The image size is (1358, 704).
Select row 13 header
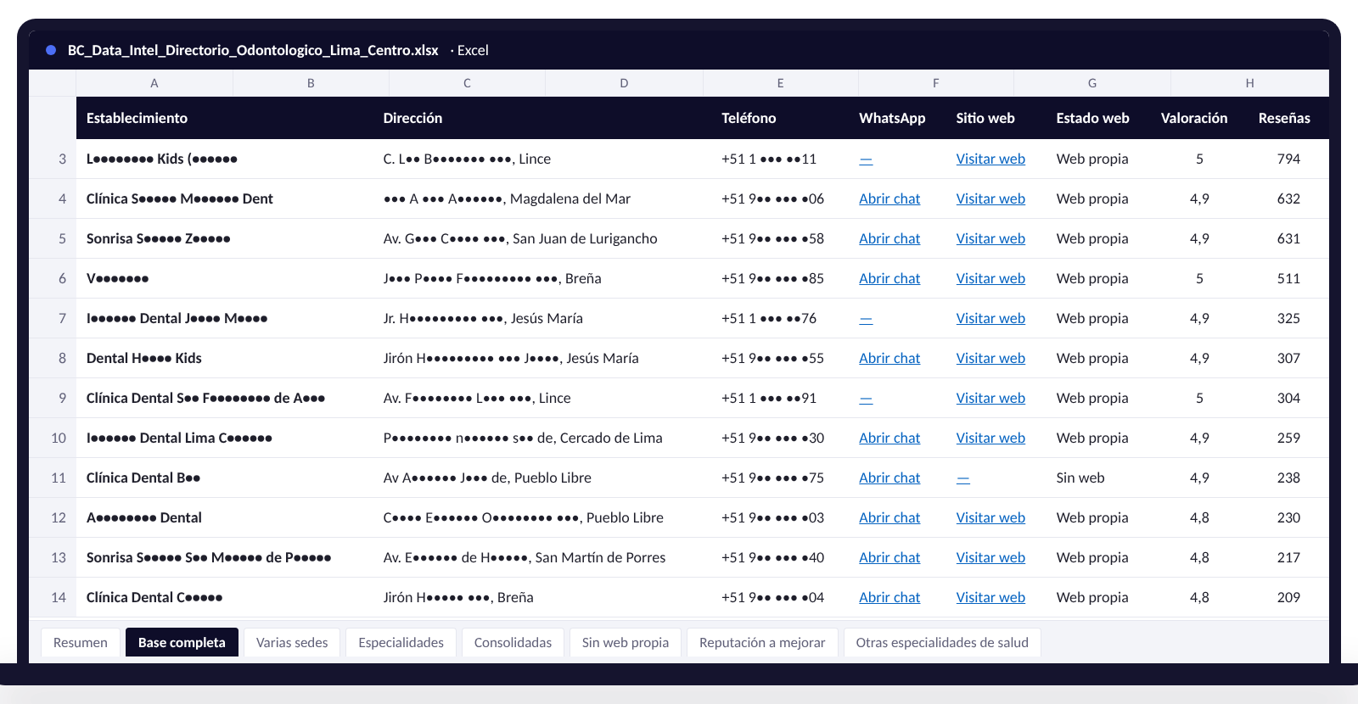pyautogui.click(x=53, y=557)
